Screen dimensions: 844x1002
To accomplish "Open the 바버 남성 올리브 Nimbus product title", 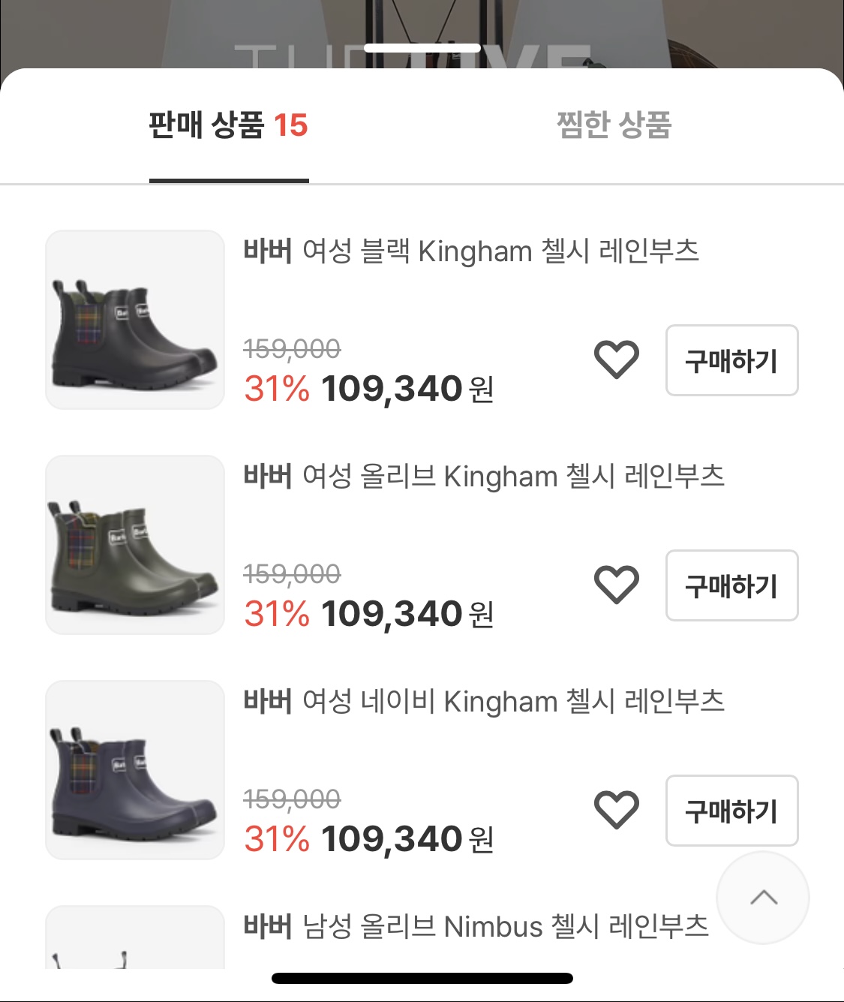I will [x=476, y=926].
